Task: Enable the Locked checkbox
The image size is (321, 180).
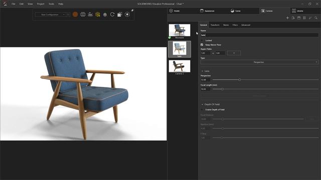Action: tap(202, 40)
